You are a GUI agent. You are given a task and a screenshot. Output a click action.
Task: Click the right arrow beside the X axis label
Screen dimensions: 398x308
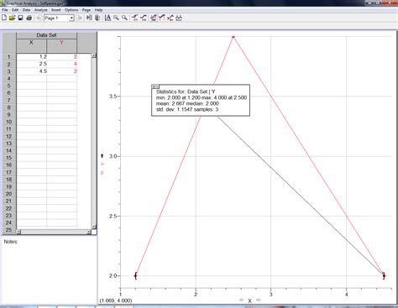[x=259, y=300]
